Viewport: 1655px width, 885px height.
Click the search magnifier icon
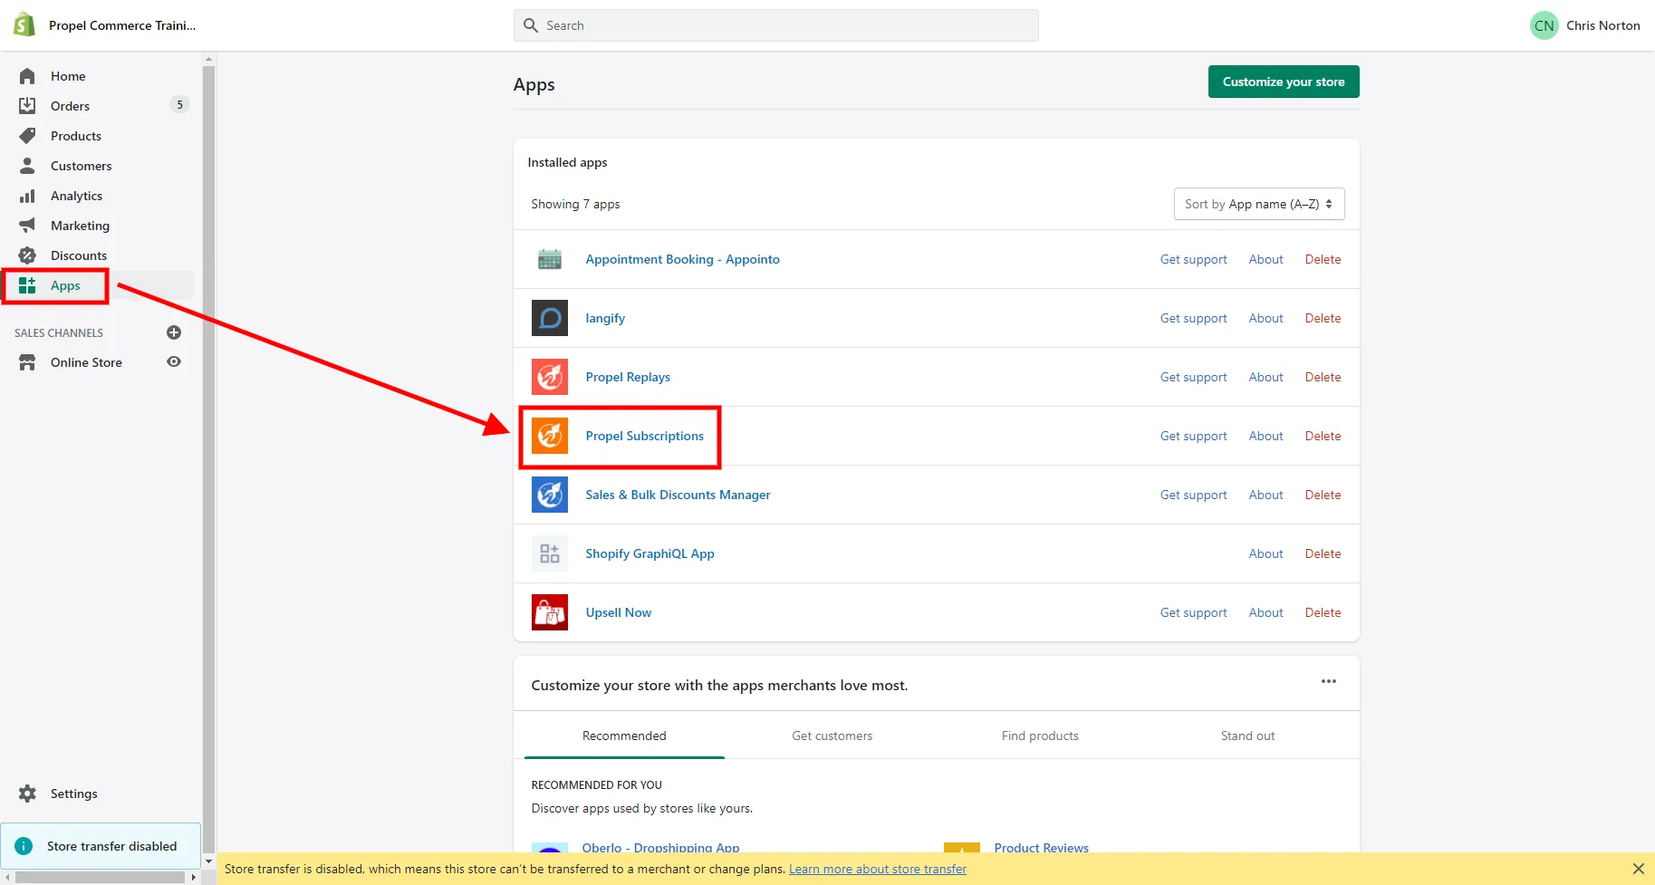tap(531, 25)
